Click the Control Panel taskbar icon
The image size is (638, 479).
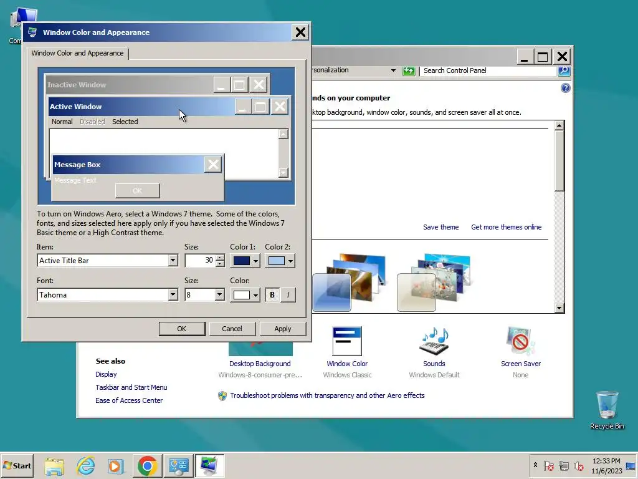pyautogui.click(x=179, y=466)
